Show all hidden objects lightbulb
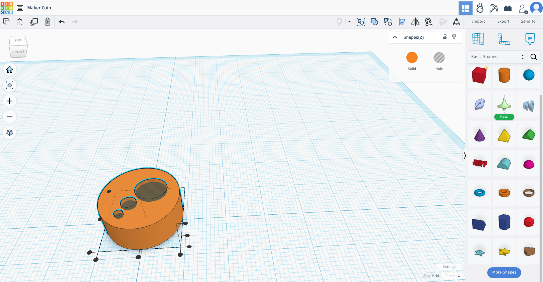This screenshot has height=282, width=543. (x=339, y=22)
